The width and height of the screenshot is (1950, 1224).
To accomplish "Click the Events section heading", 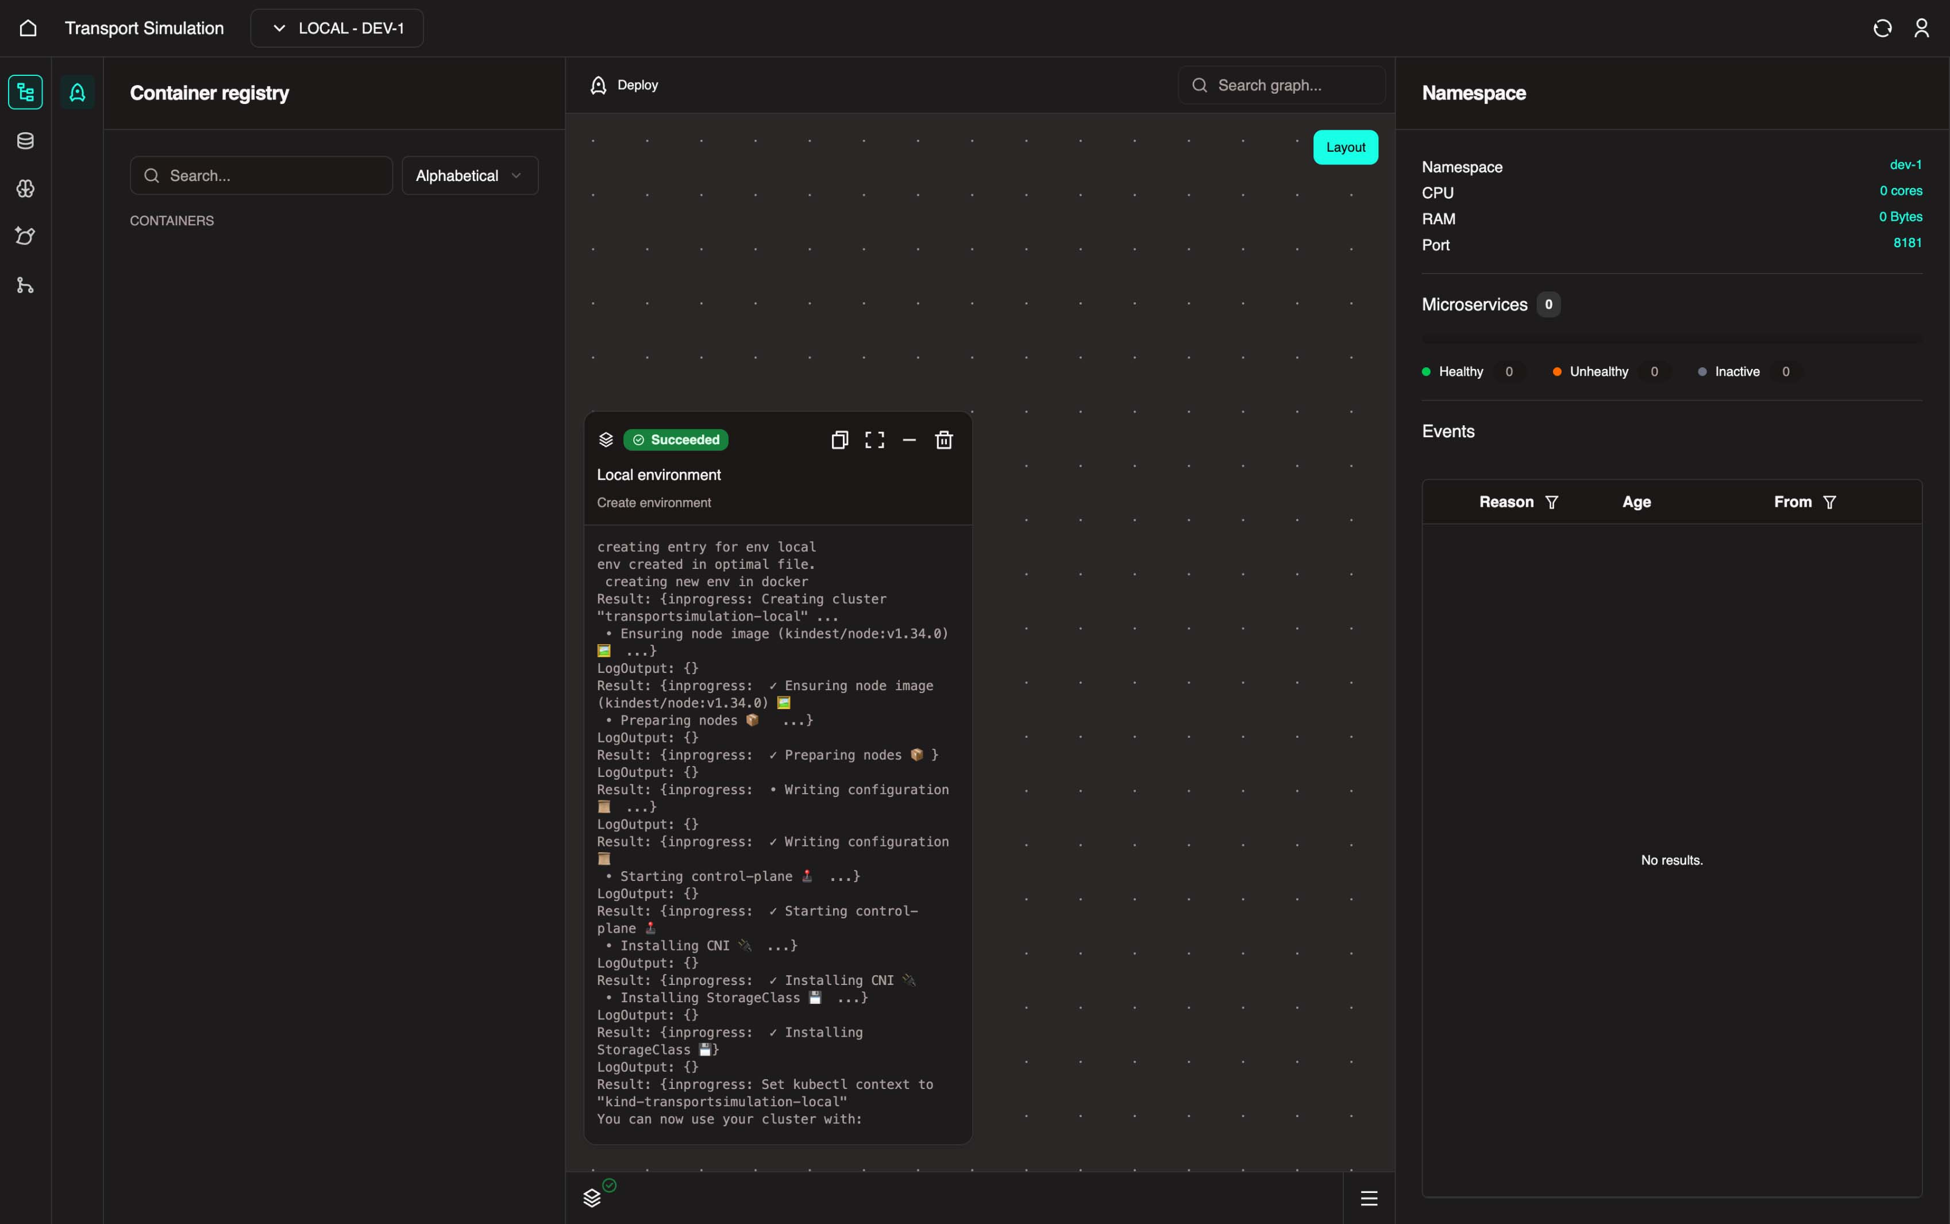I will click(x=1447, y=432).
